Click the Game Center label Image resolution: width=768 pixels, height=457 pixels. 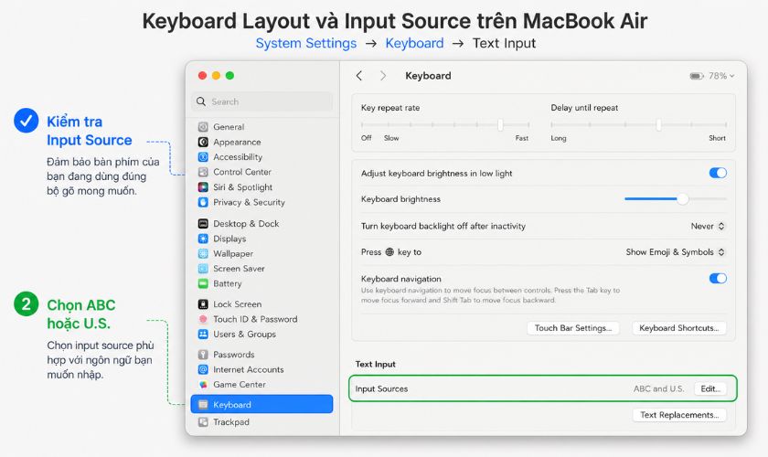240,385
